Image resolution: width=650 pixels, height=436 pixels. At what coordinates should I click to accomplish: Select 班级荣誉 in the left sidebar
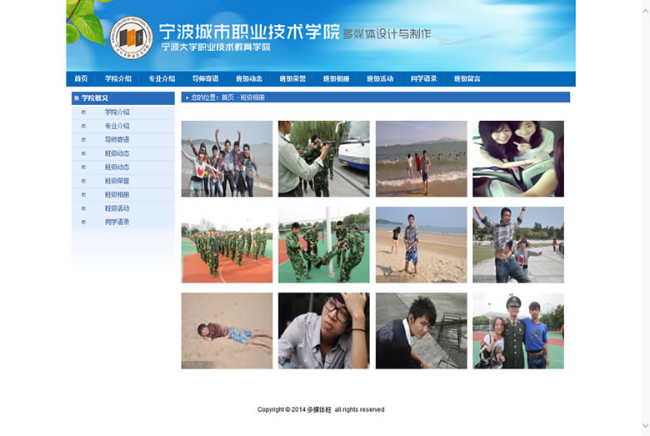point(117,181)
